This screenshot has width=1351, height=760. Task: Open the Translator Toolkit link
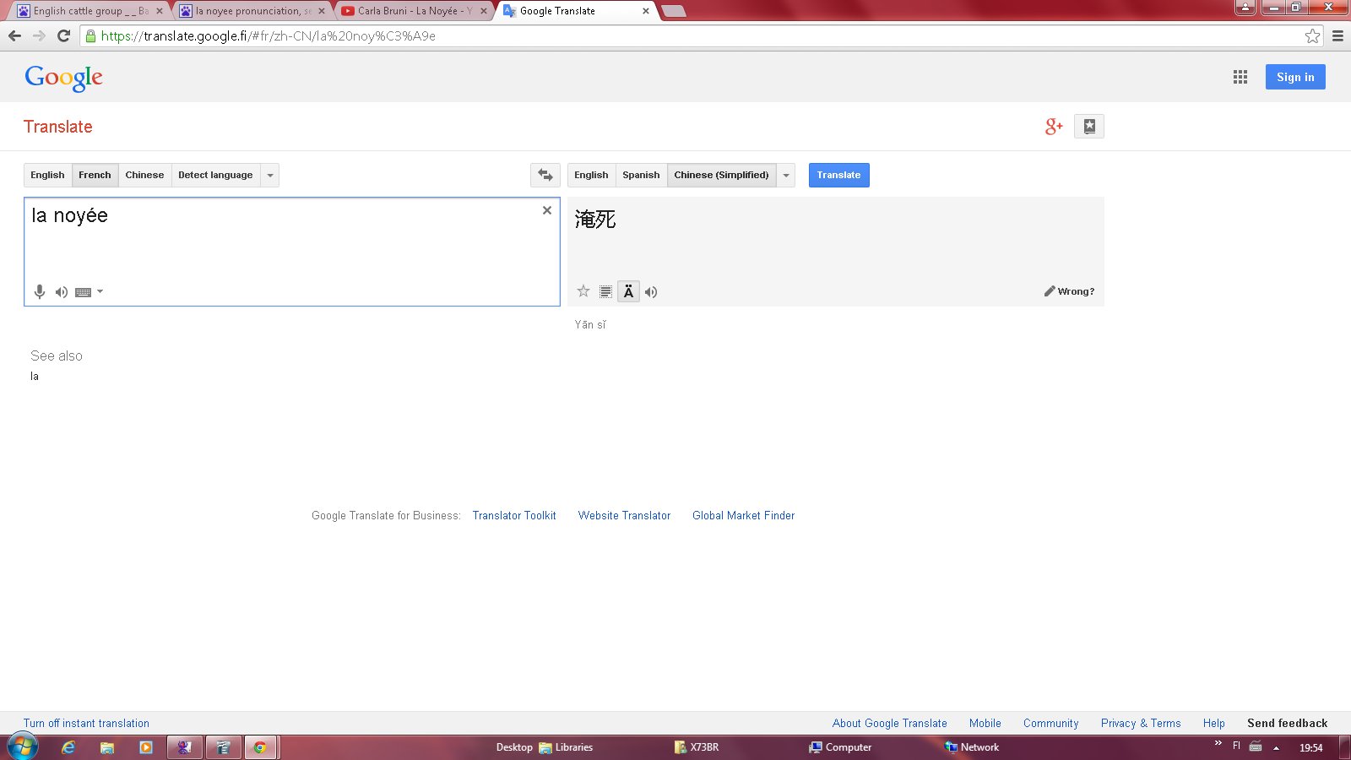[x=514, y=515]
